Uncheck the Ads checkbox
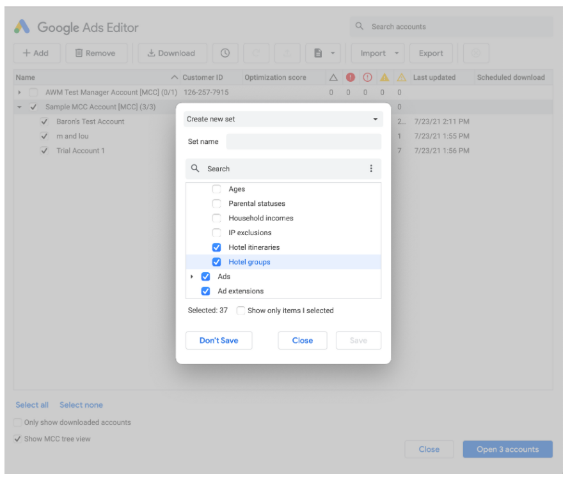This screenshot has width=570, height=478. point(205,277)
